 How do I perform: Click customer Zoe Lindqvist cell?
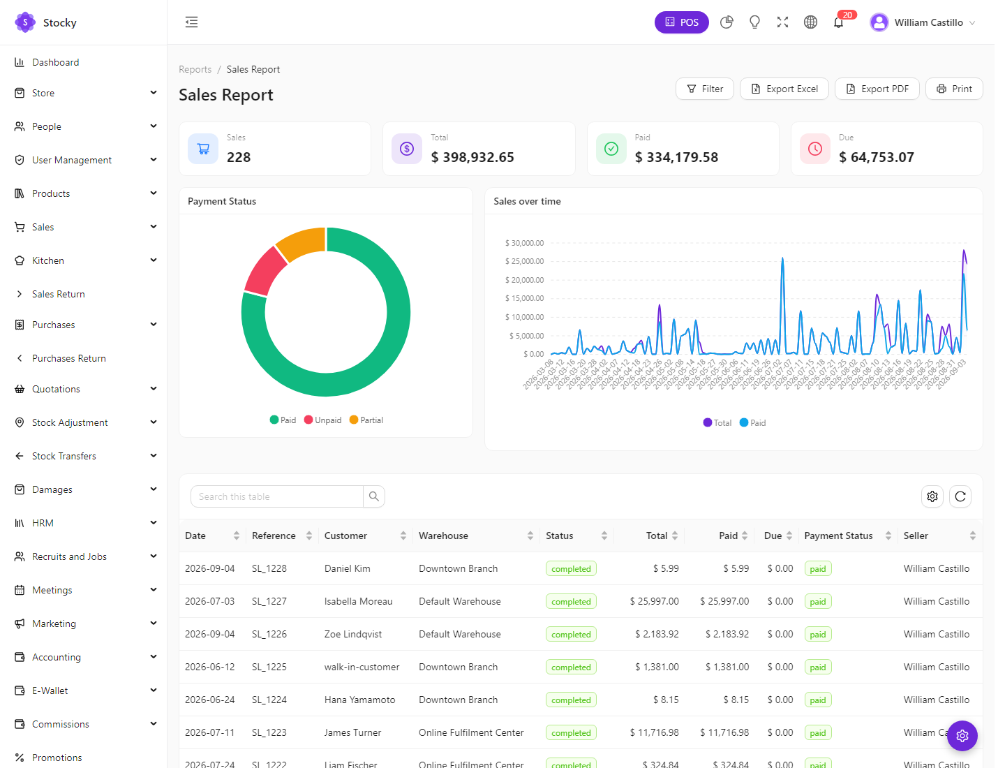353,634
